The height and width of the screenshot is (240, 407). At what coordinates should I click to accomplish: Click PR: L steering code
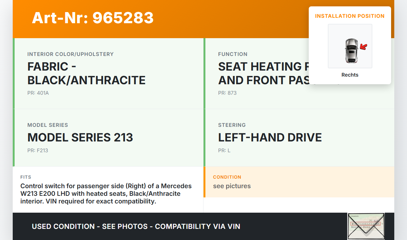[224, 151]
